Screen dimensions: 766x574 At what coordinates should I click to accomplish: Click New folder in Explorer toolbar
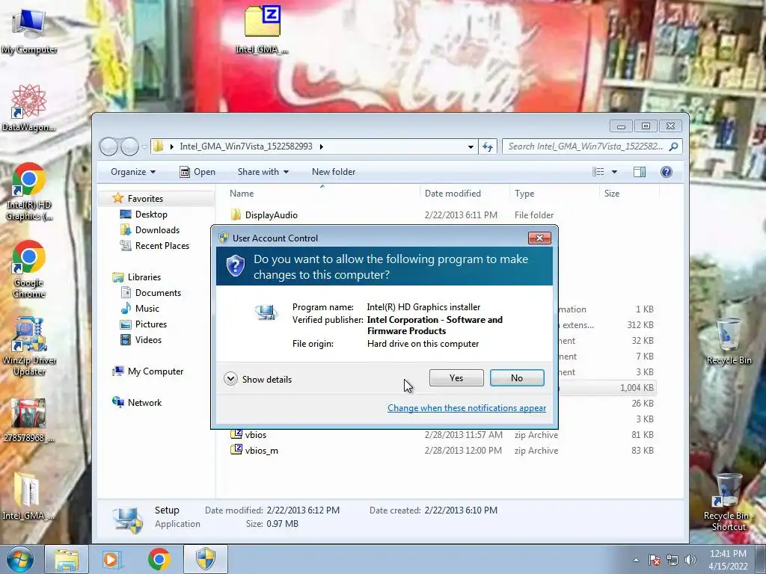[x=334, y=172]
